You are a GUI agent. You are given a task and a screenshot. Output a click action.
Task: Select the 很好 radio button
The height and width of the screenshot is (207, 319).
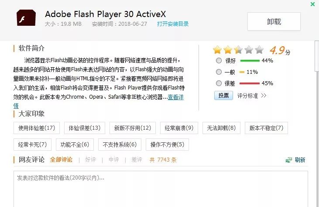pos(219,61)
